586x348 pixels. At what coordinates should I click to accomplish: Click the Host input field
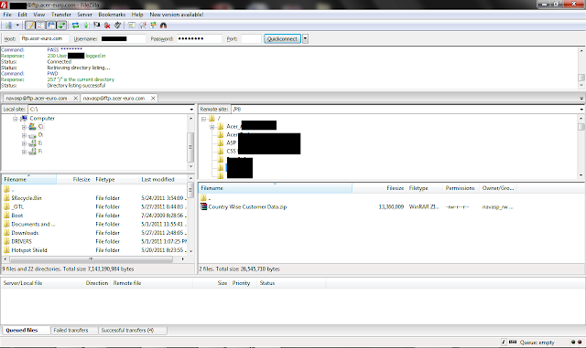(x=44, y=38)
